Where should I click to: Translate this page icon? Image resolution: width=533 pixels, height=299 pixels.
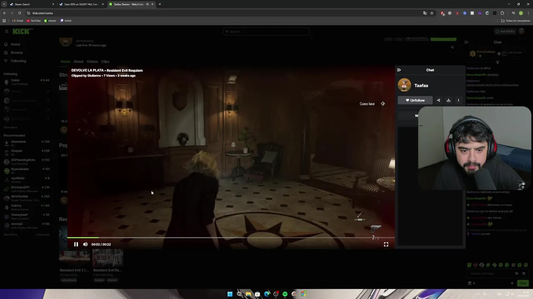425,13
